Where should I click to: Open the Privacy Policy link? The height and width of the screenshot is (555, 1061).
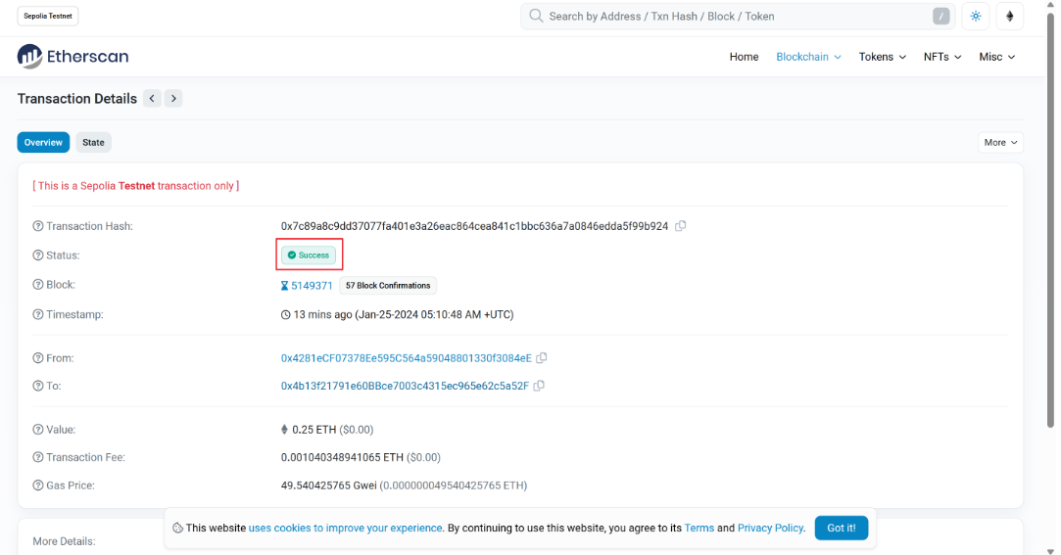click(770, 528)
